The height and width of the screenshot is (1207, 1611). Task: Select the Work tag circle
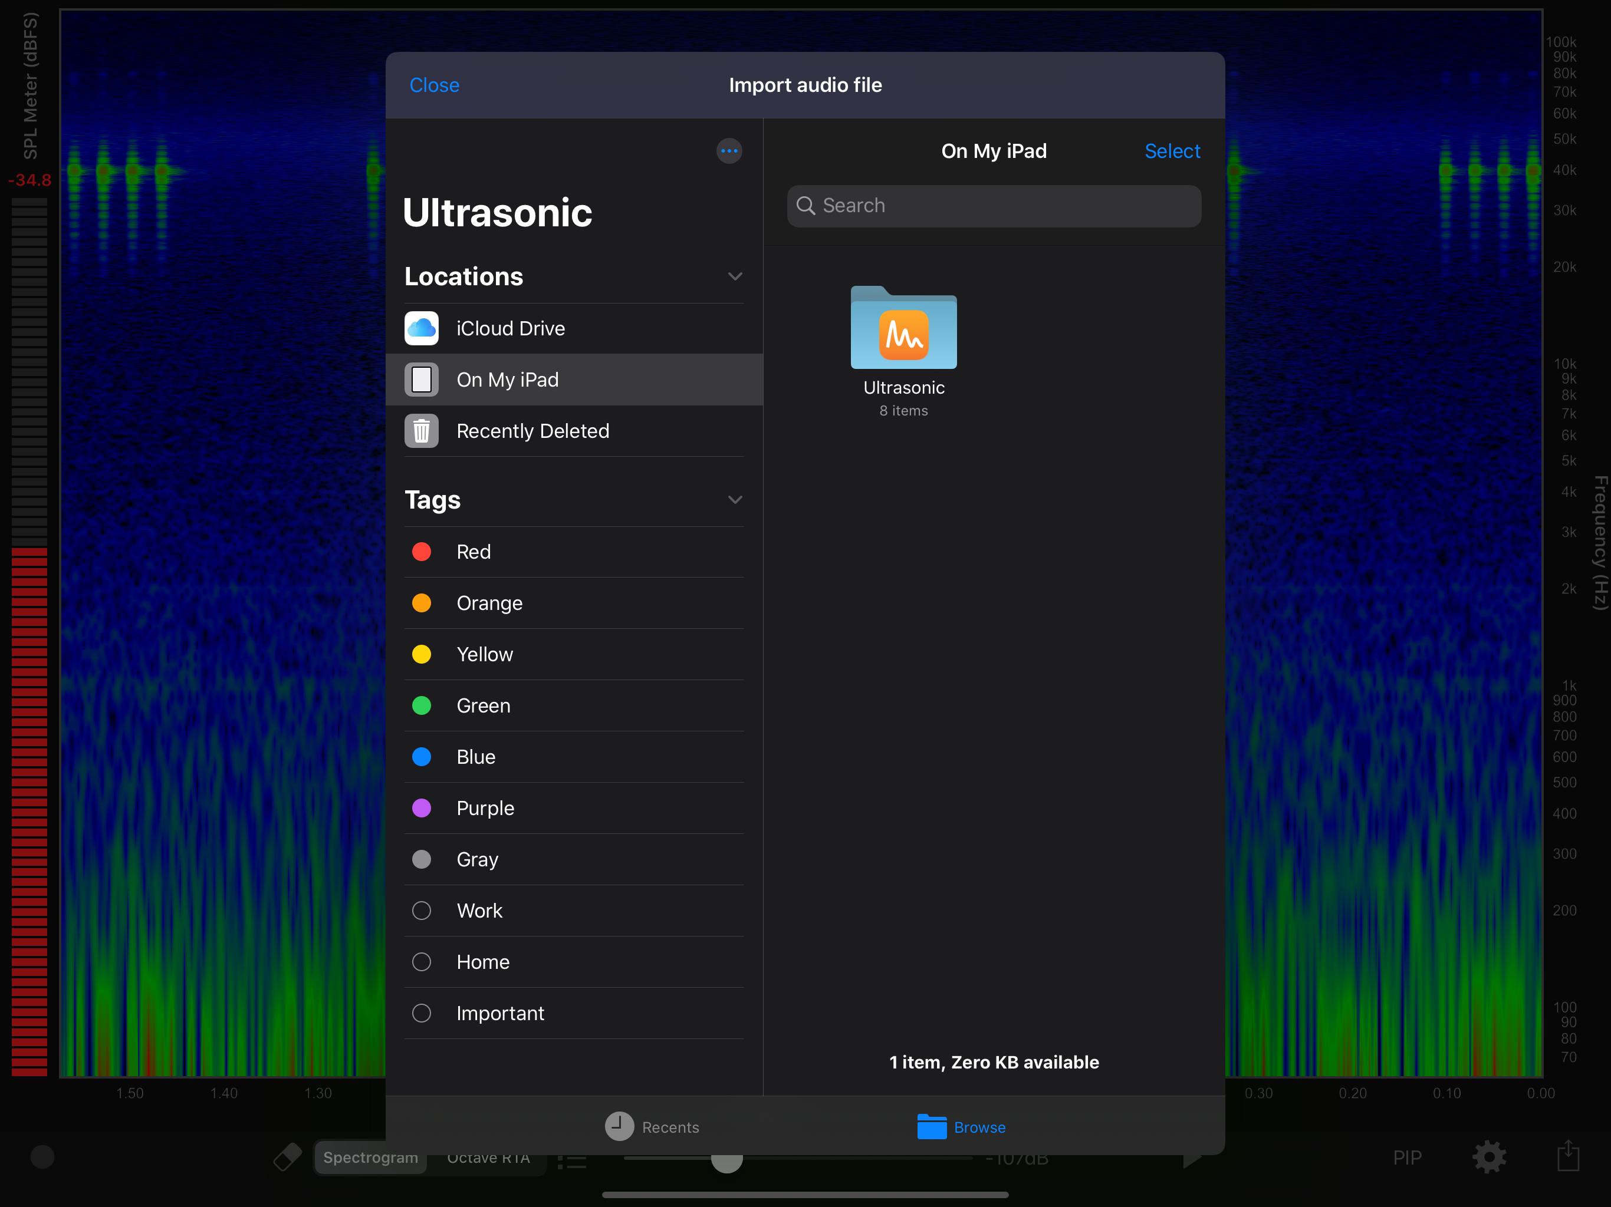click(421, 911)
